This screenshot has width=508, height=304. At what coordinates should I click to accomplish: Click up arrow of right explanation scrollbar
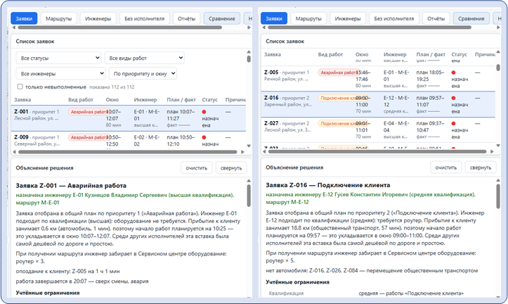[498, 180]
